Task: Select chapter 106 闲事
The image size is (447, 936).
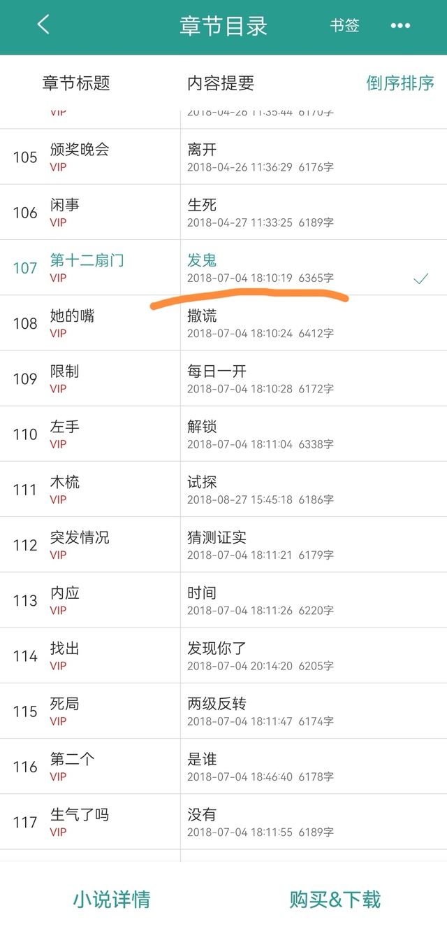Action: (x=65, y=205)
